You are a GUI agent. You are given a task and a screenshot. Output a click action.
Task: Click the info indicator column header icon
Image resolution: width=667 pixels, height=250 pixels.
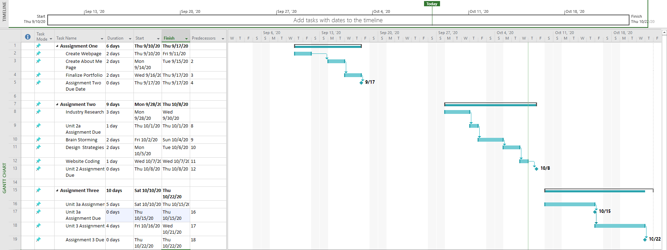pyautogui.click(x=28, y=37)
